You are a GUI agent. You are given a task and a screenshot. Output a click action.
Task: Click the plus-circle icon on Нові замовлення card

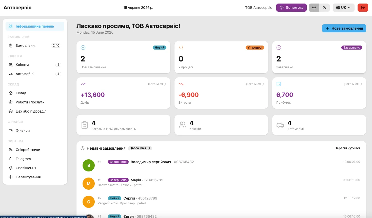pyautogui.click(x=83, y=48)
